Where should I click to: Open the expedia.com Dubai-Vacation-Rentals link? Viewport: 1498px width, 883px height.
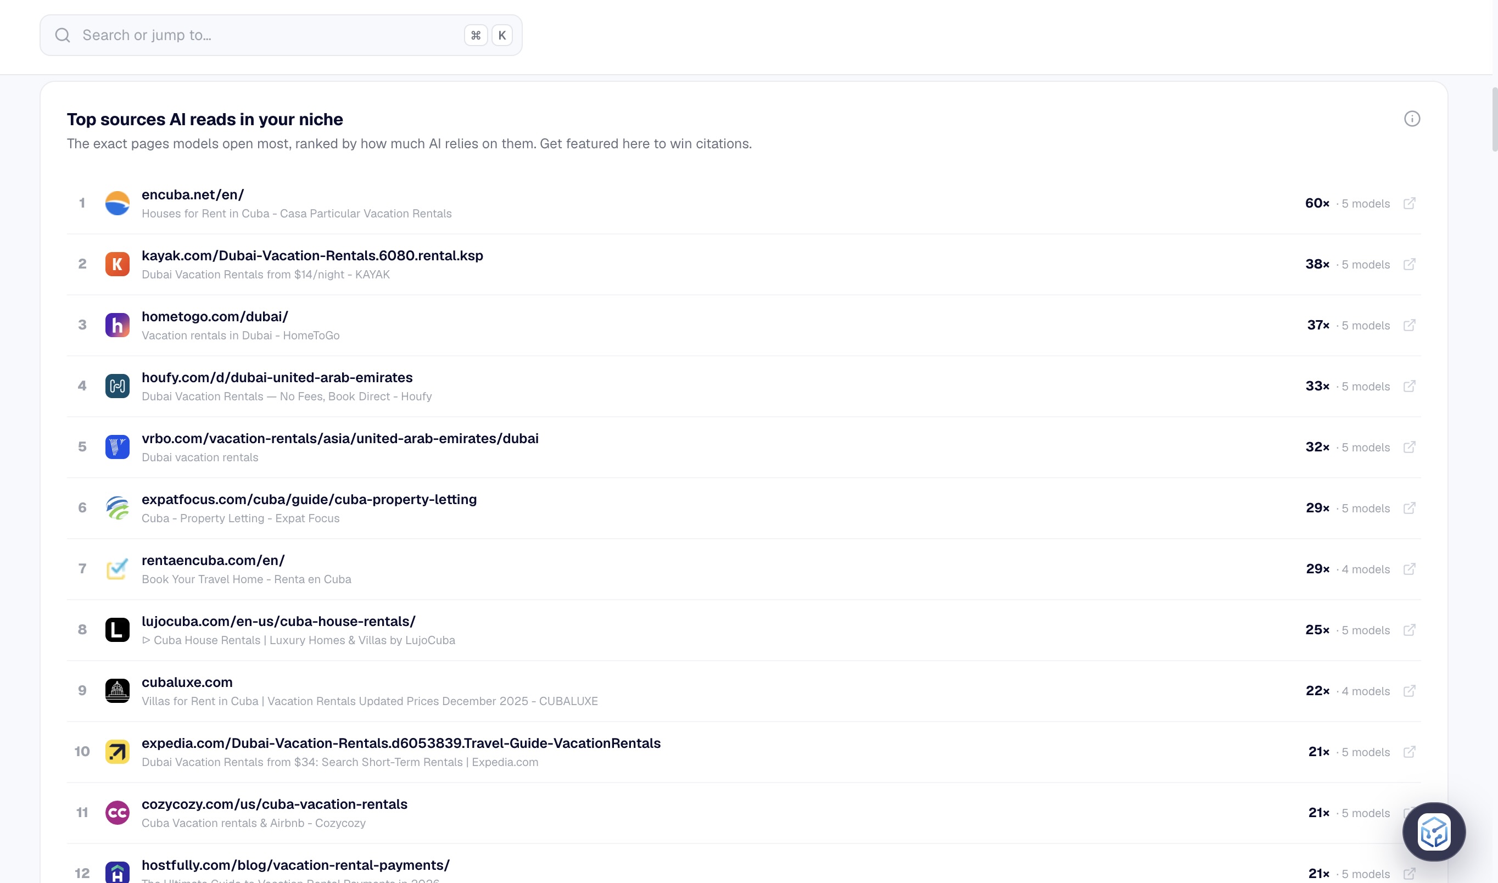[401, 744]
